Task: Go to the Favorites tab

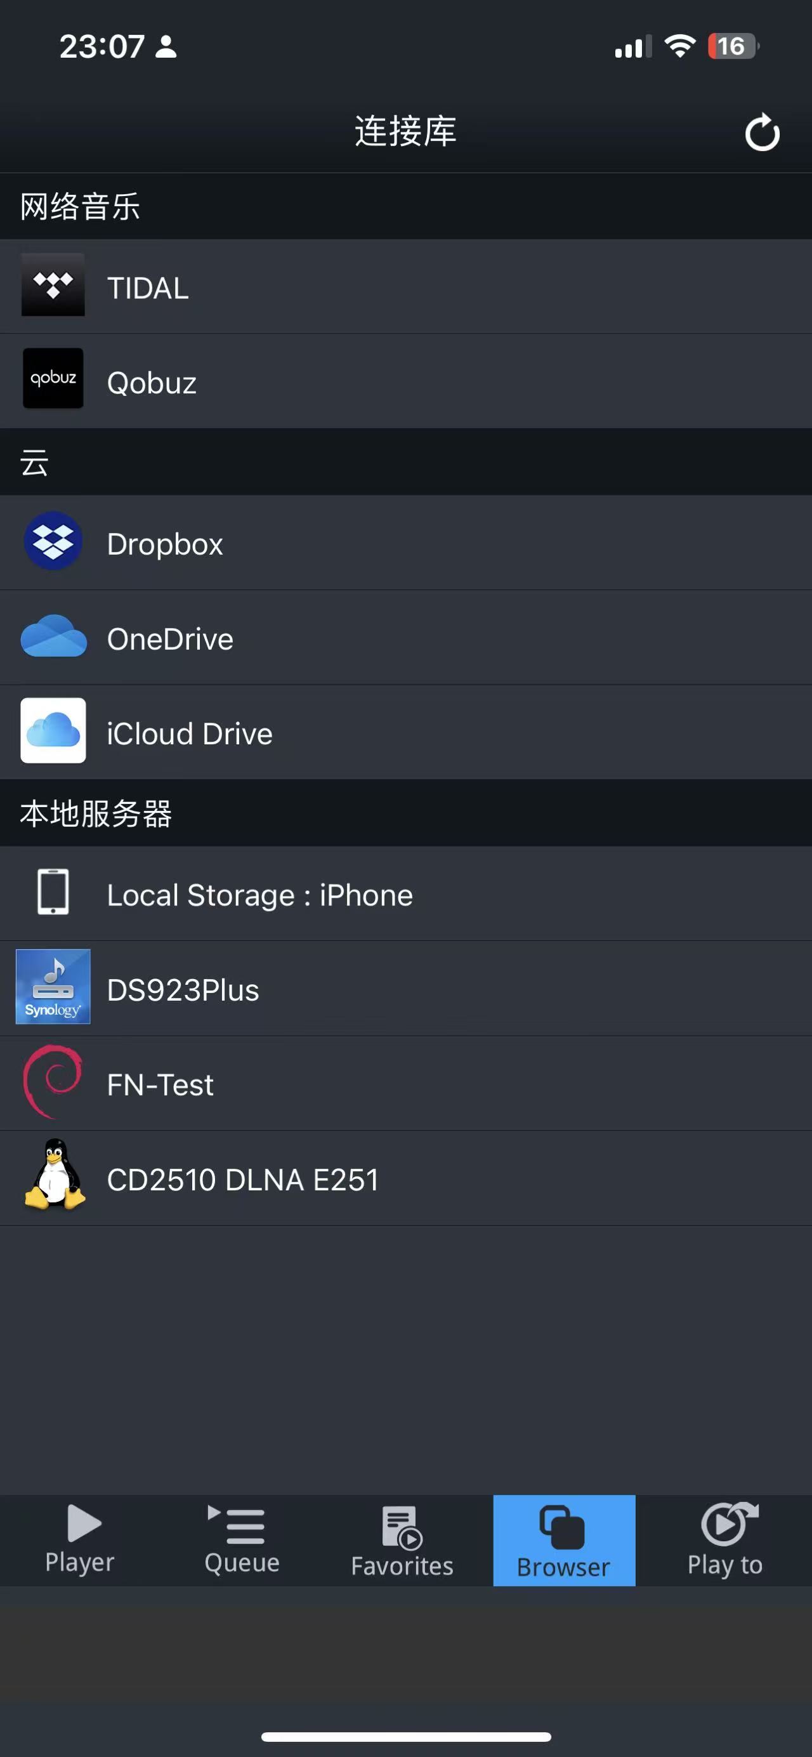Action: [402, 1541]
